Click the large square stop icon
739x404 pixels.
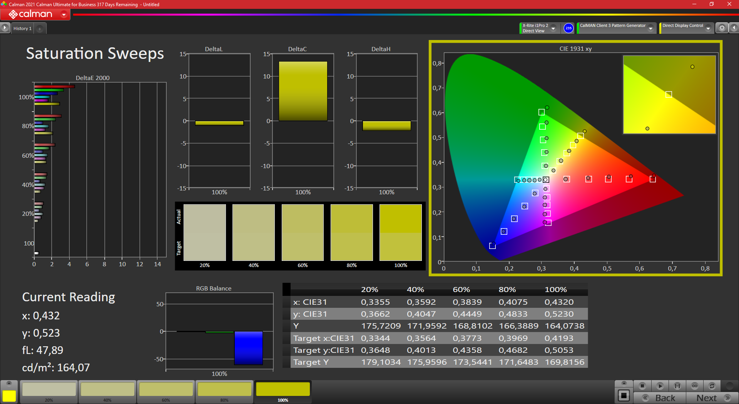click(x=624, y=396)
